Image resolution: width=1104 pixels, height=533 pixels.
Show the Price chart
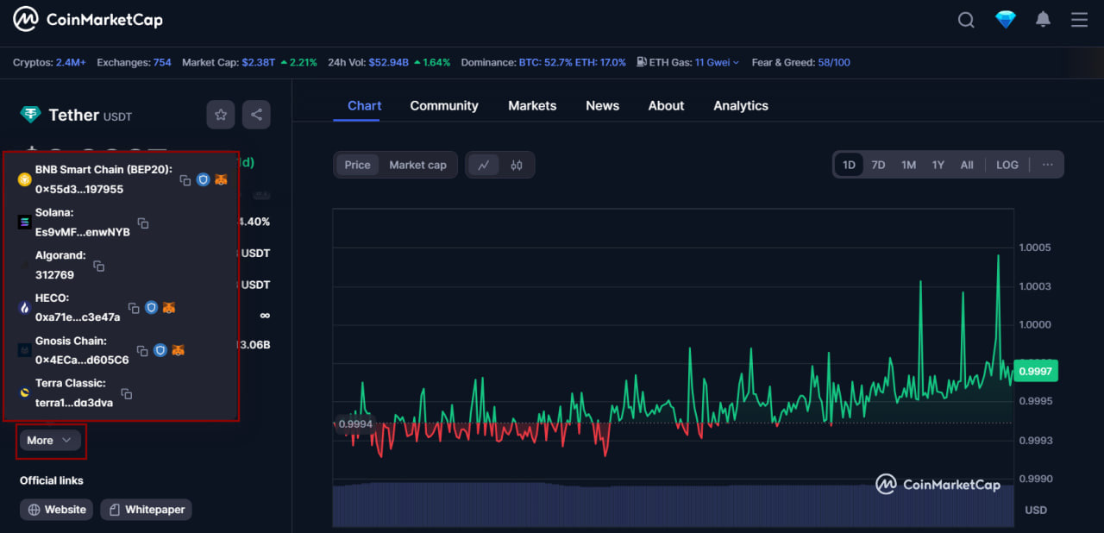[357, 165]
